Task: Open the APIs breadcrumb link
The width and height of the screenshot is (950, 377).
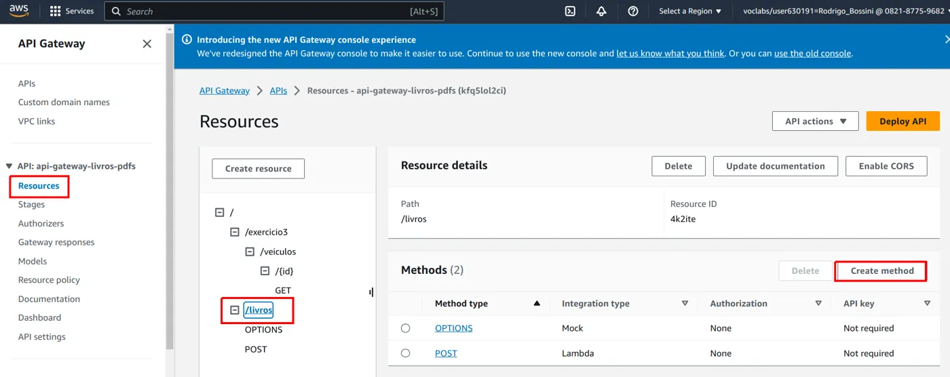Action: click(x=278, y=90)
